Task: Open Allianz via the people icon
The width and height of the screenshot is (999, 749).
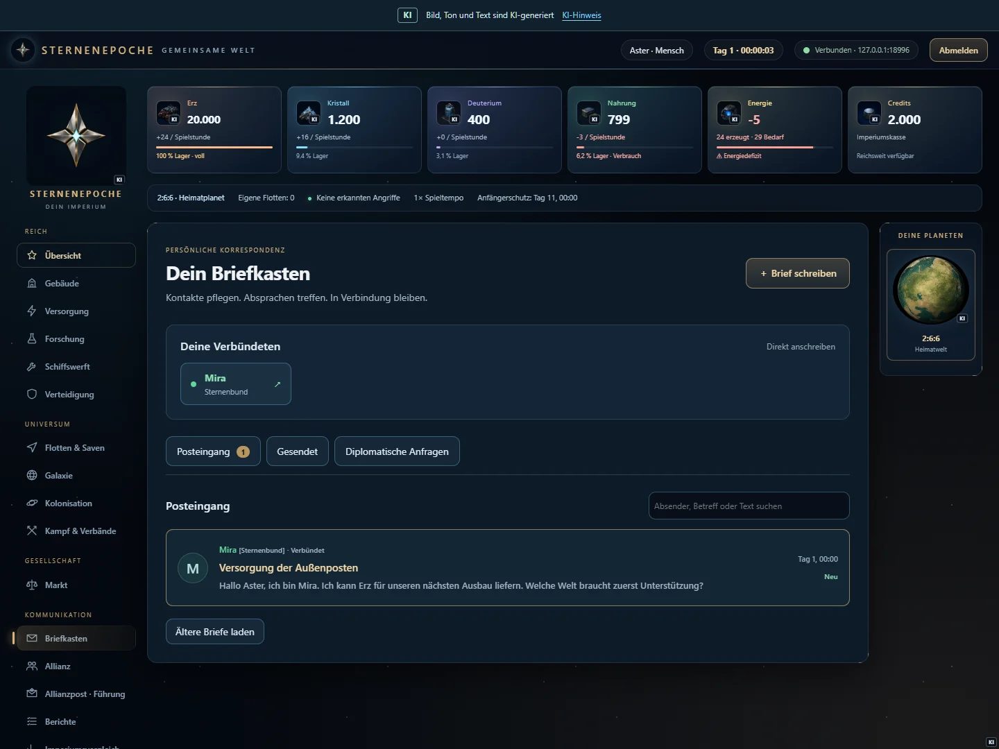Action: (32, 666)
